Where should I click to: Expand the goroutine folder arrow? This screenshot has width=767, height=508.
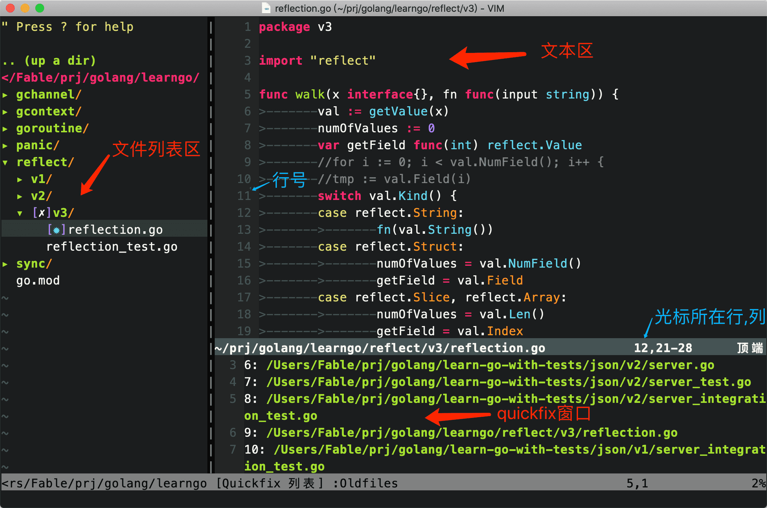(5, 129)
